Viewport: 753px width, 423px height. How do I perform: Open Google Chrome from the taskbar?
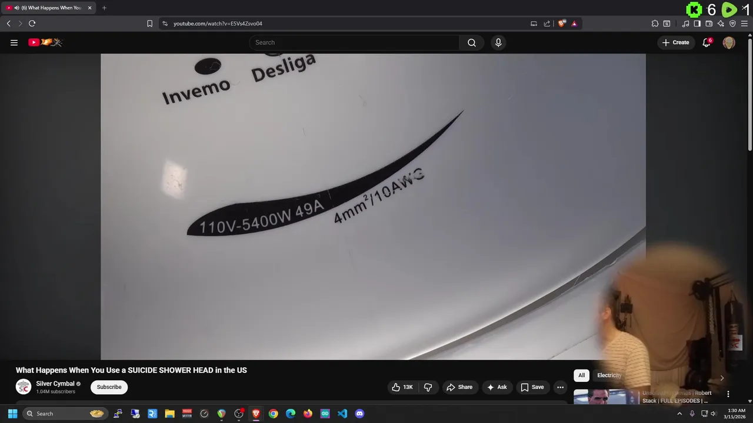click(273, 414)
